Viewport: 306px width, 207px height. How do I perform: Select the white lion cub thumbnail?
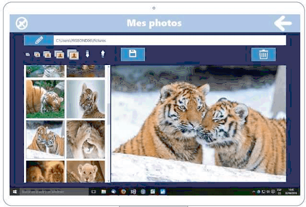[85, 171]
